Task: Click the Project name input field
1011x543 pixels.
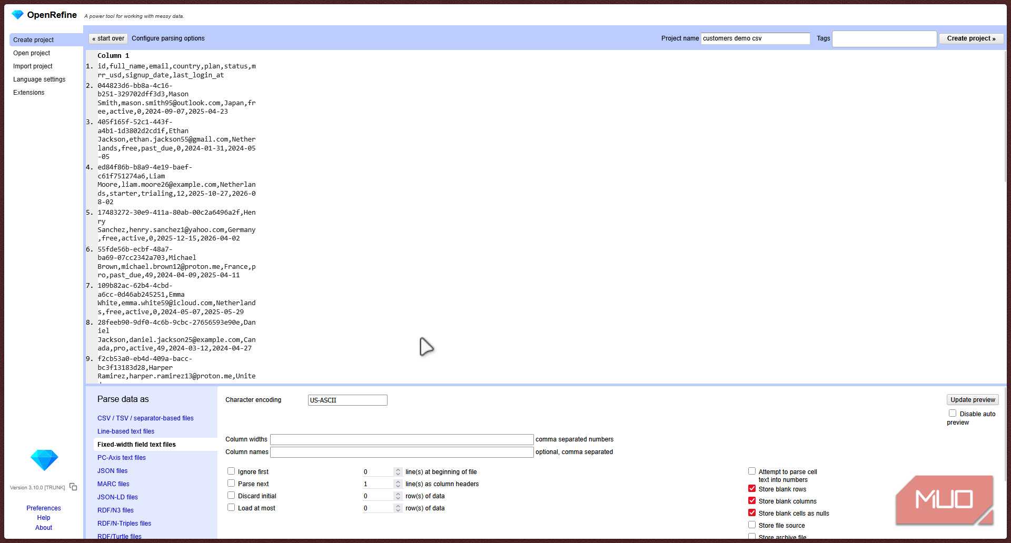Action: click(755, 38)
